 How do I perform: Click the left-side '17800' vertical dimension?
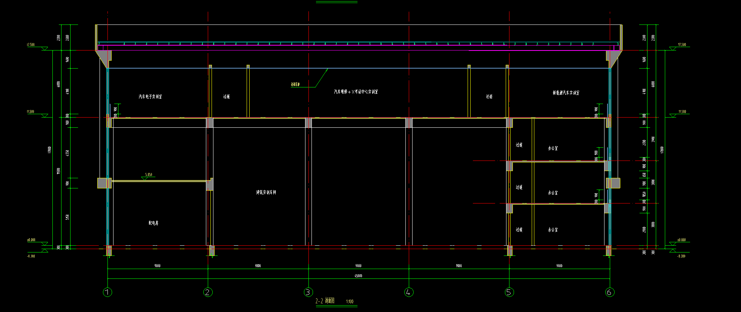(x=49, y=150)
